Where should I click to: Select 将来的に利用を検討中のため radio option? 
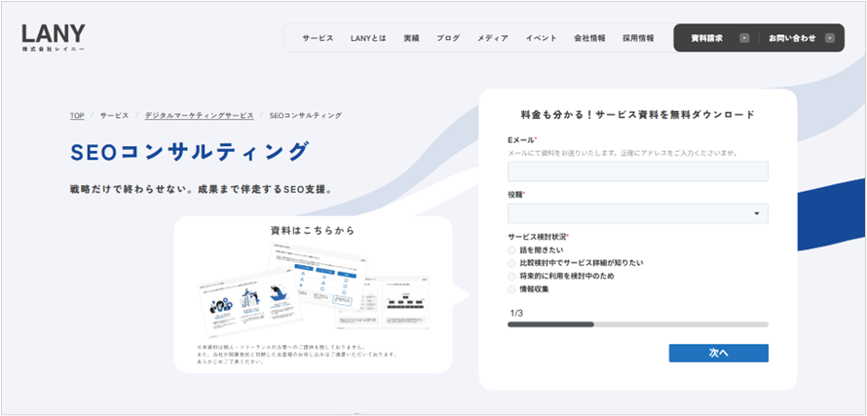point(511,276)
